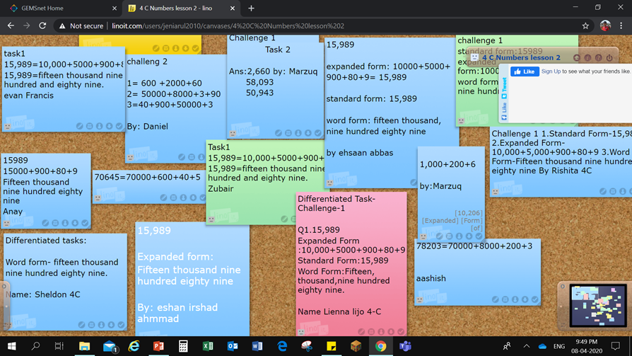Open help from canvas title bar
The image size is (632, 356).
pos(598,58)
